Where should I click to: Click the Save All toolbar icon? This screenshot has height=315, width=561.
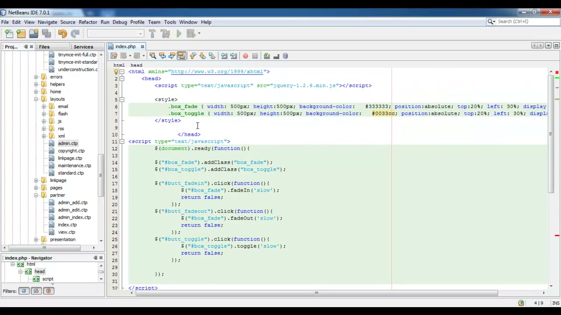[x=46, y=33]
